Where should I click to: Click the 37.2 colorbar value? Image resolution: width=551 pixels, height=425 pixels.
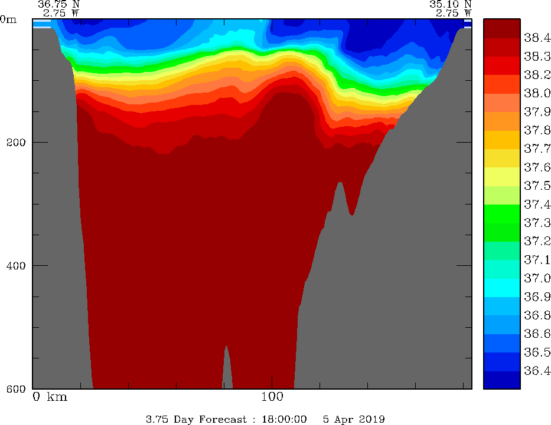pyautogui.click(x=537, y=241)
